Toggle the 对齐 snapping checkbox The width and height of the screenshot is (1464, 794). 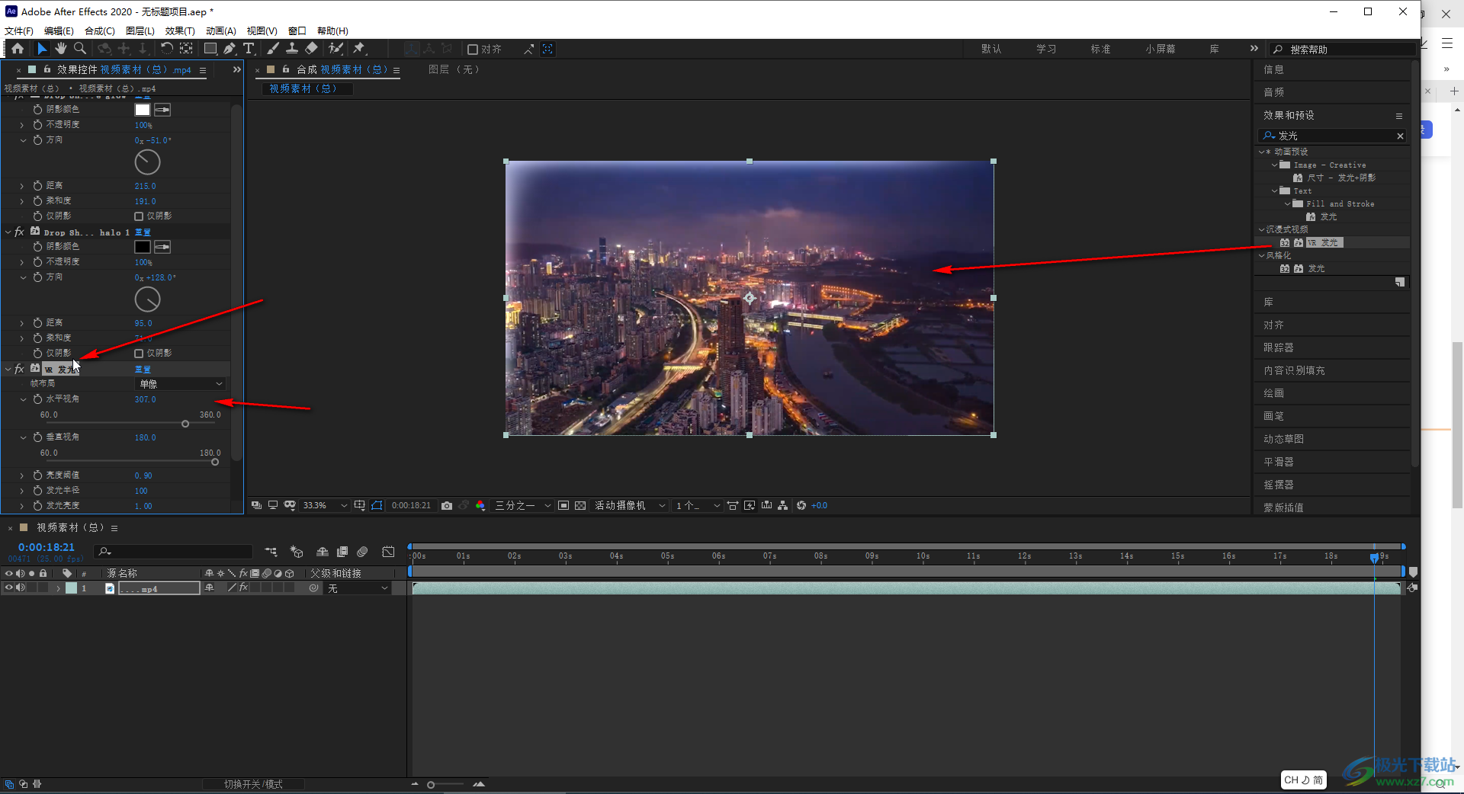coord(473,50)
